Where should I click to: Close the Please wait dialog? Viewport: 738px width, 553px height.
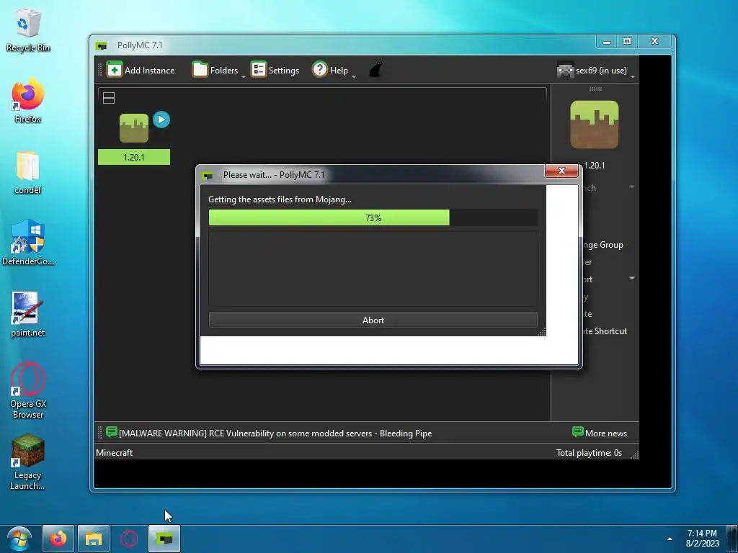tap(561, 171)
